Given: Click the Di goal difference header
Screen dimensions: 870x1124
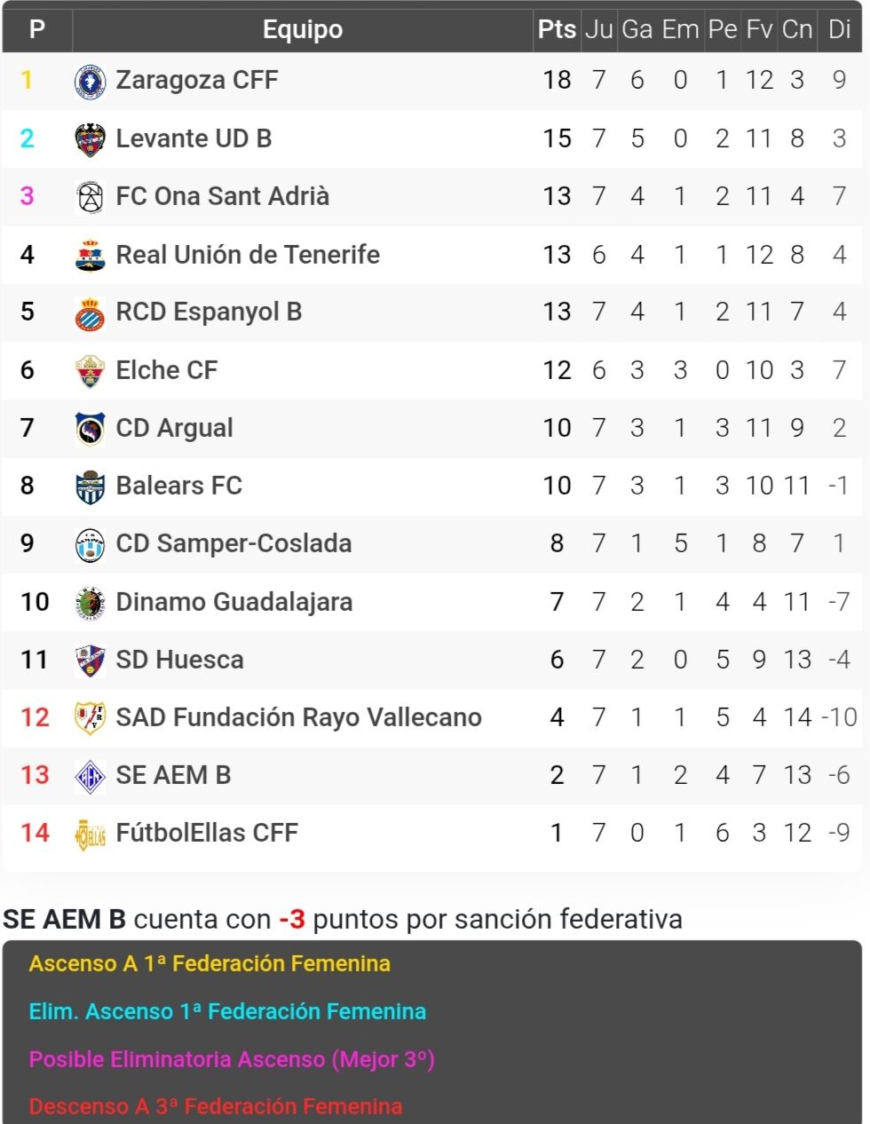Looking at the screenshot, I should click(839, 29).
